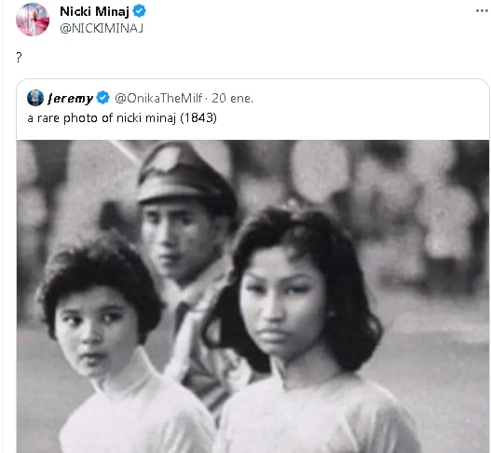
Task: Click blank space right of the "?" text
Action: point(251,58)
